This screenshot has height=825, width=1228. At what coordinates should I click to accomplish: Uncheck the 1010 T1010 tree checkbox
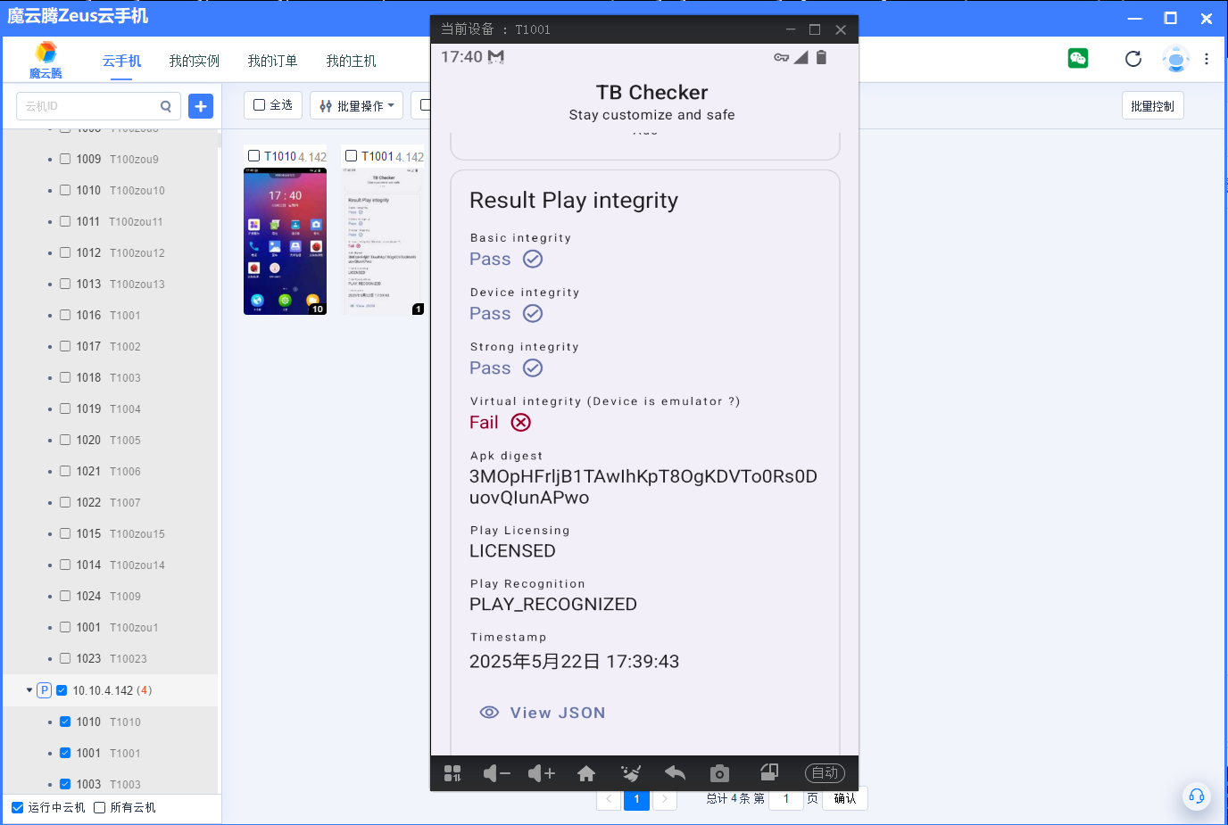coord(65,722)
